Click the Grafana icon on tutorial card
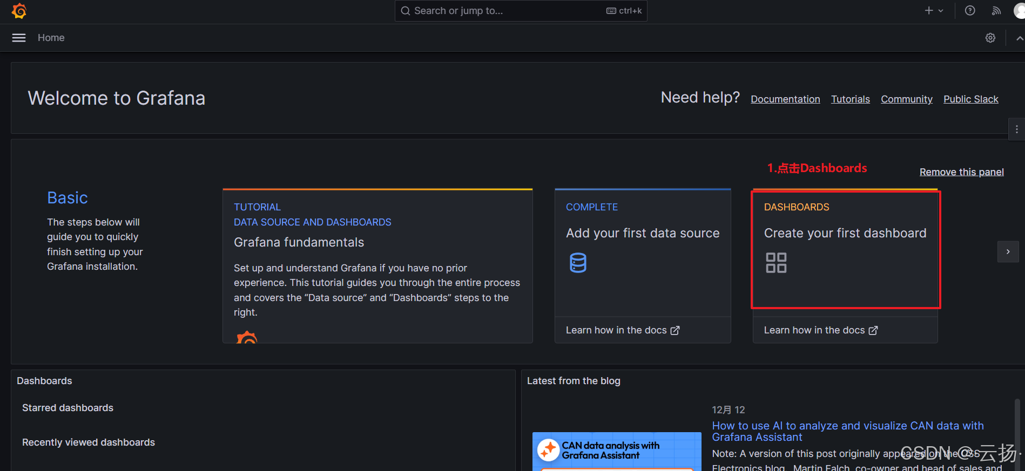1025x471 pixels. (247, 337)
